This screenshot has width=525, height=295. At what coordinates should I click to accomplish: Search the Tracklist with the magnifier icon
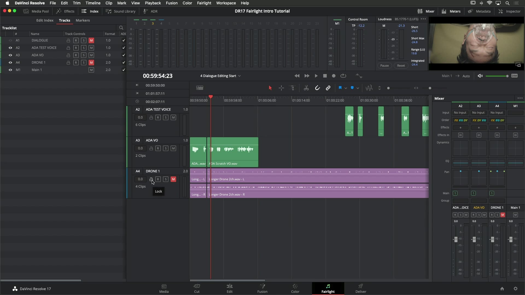[121, 28]
